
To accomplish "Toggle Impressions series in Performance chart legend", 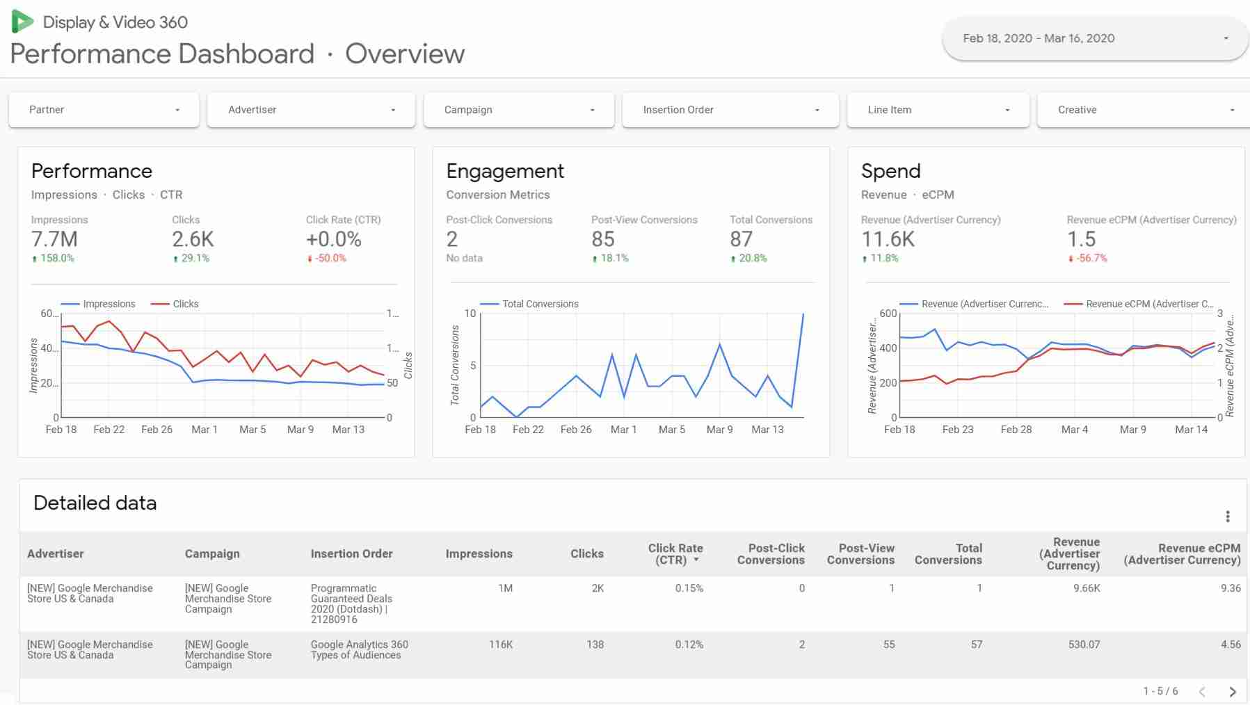I will tap(98, 304).
